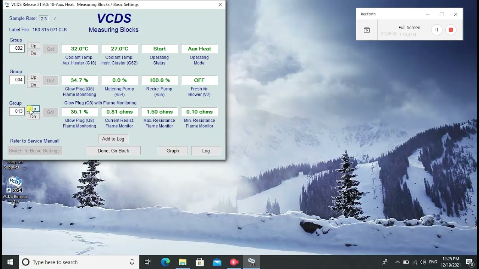
Task: Open RecForth recordings library icon
Action: point(367,30)
